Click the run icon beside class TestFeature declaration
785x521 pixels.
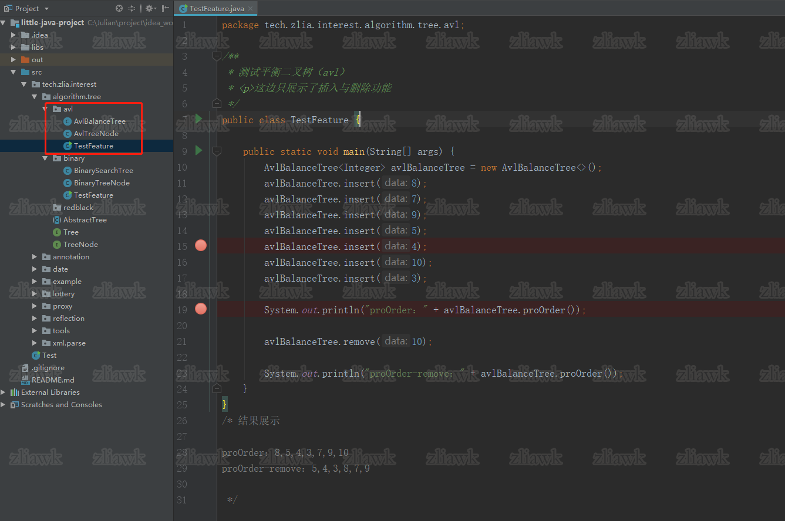[198, 119]
